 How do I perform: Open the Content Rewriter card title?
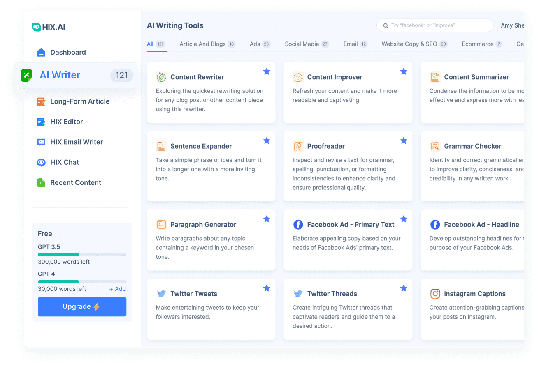coord(197,77)
